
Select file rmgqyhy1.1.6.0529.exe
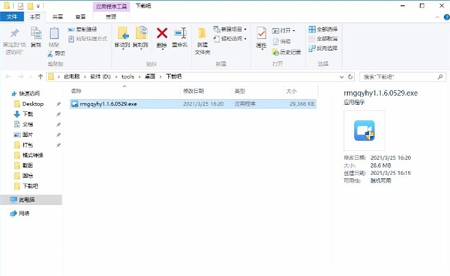[x=193, y=104]
